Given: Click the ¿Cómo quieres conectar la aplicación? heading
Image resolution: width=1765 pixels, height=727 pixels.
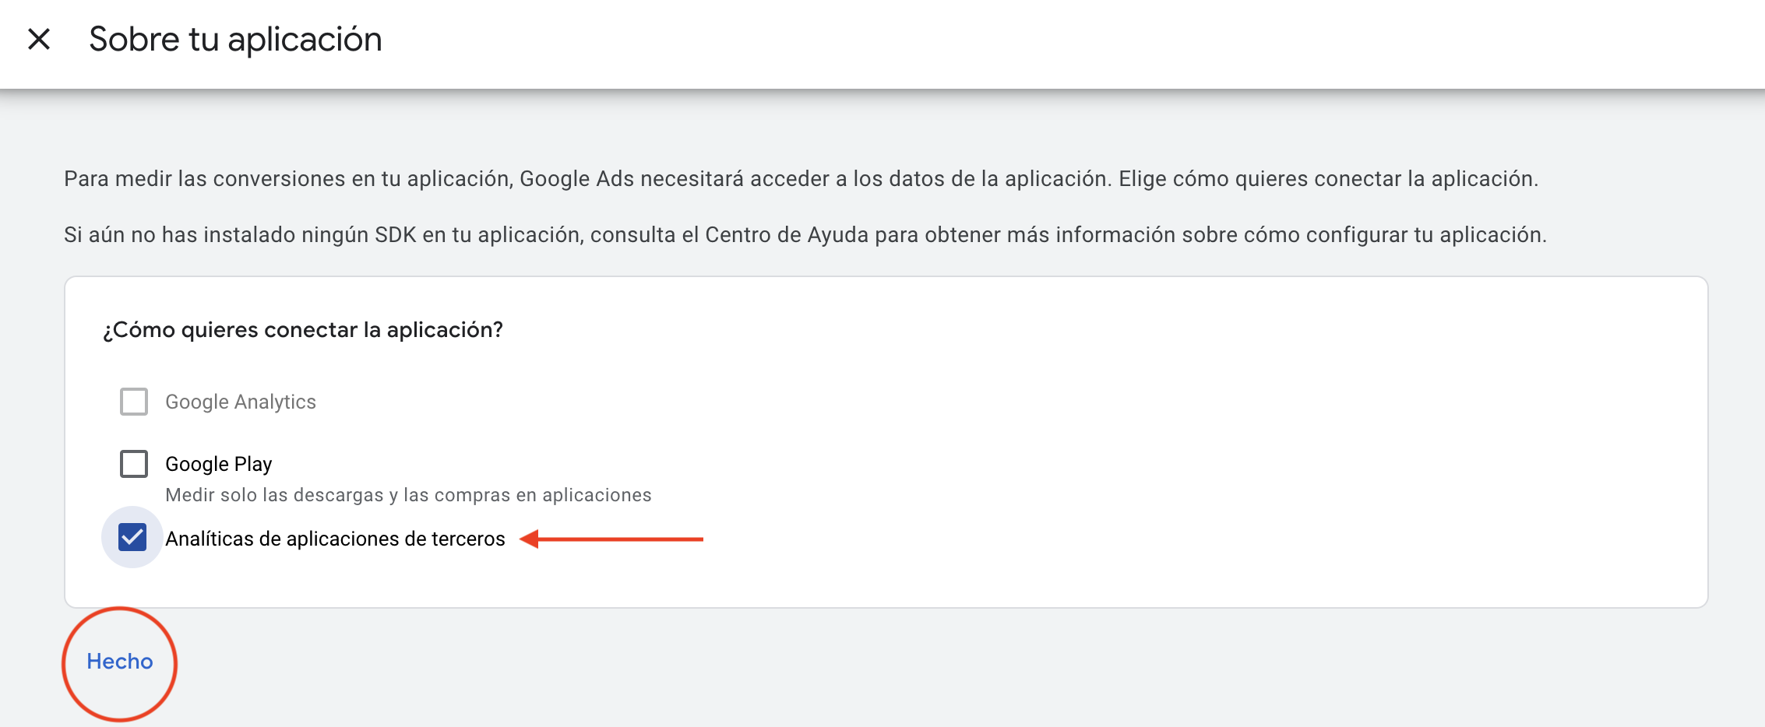Looking at the screenshot, I should tap(303, 330).
